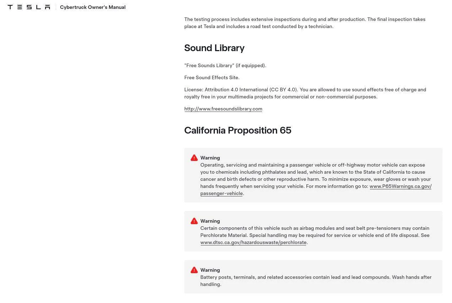
Task: Click the perchlorate warning triangle icon
Action: coord(194,221)
